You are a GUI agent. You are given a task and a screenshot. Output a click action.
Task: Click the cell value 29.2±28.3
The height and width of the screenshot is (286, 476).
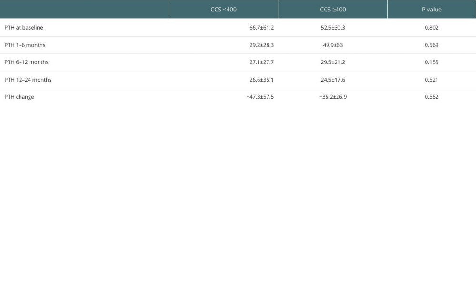point(261,45)
